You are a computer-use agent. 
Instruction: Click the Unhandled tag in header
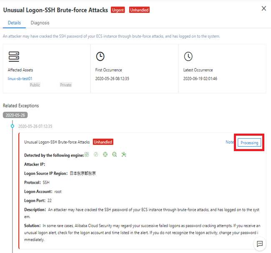point(139,10)
